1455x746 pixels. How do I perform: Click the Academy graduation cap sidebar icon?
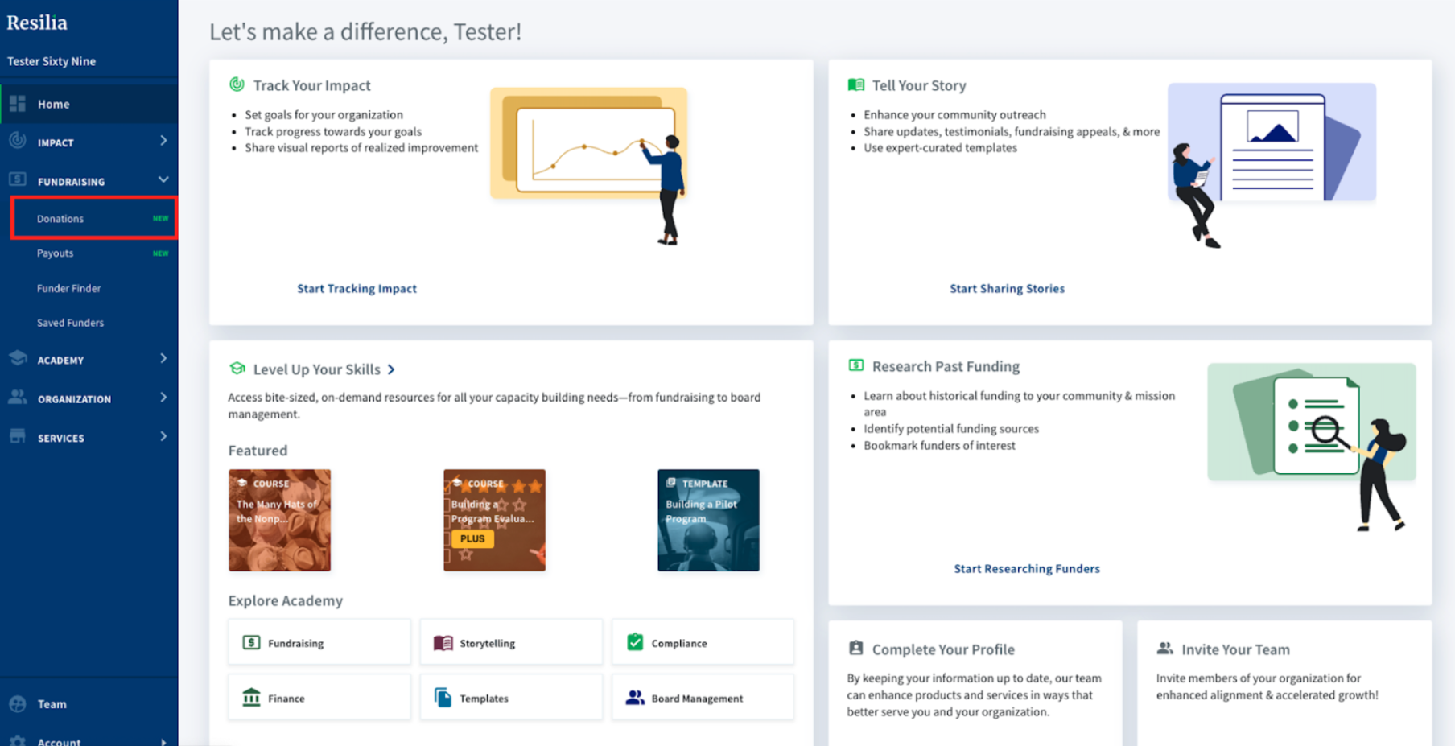(18, 359)
